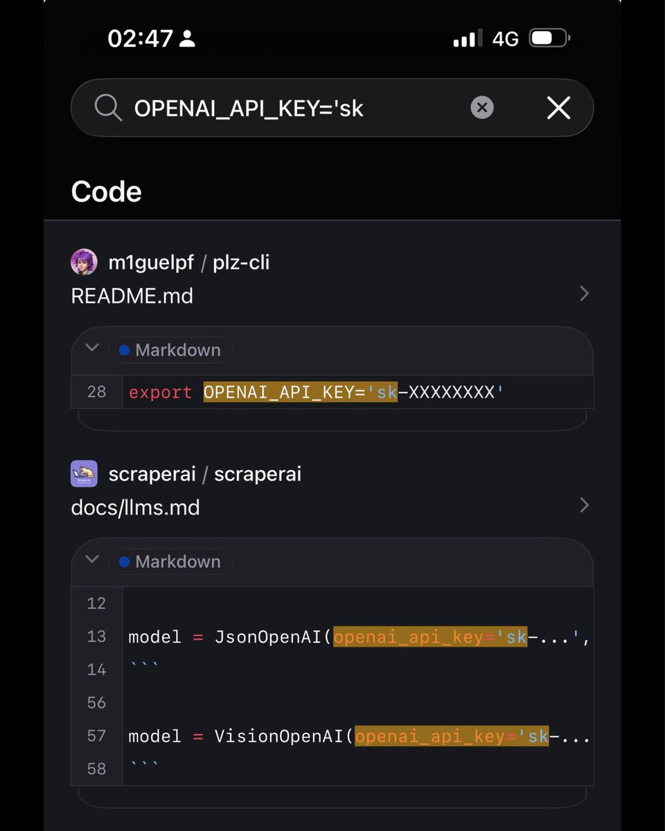Tap the battery icon in status bar
Image resolution: width=665 pixels, height=831 pixels.
point(549,38)
